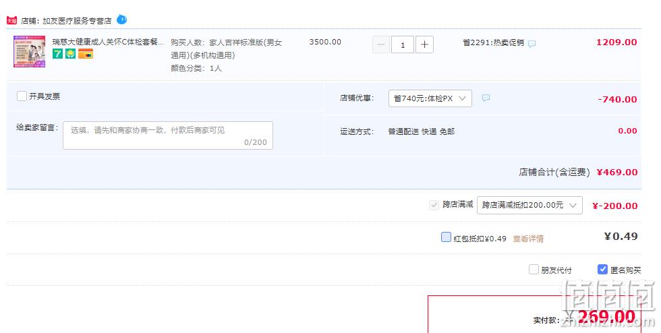Toggle the 跨店满减 checkbox
The height and width of the screenshot is (333, 661).
point(434,205)
